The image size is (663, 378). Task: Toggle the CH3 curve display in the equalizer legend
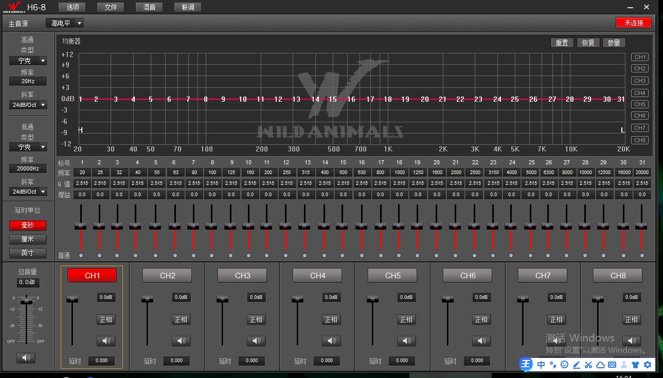point(640,81)
